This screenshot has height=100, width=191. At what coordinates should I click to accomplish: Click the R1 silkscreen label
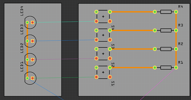[180, 62]
